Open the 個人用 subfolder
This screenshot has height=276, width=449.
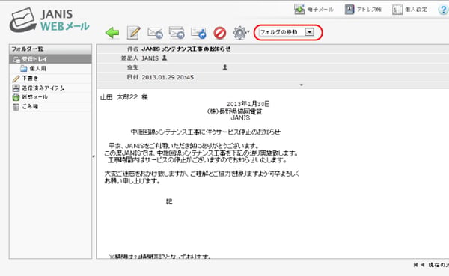[x=34, y=68]
